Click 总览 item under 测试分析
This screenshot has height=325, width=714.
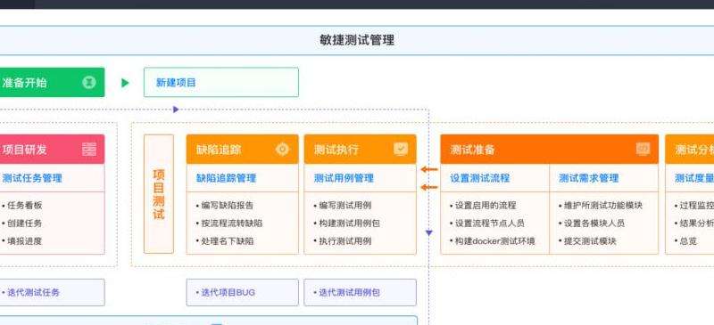coord(688,241)
